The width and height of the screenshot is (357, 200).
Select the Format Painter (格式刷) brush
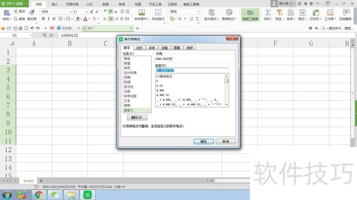(x=32, y=12)
